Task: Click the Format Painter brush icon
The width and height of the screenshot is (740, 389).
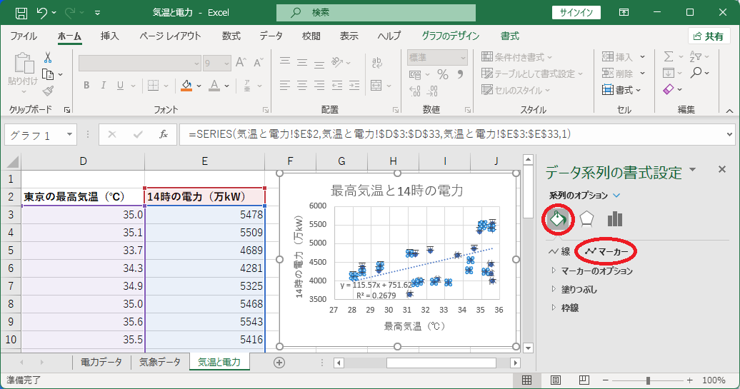Action: (x=48, y=91)
